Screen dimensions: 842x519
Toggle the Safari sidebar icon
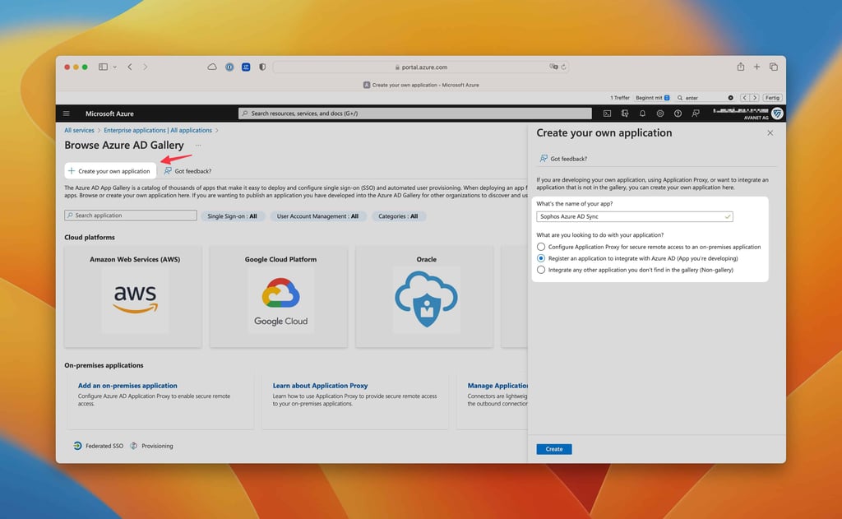coord(103,67)
